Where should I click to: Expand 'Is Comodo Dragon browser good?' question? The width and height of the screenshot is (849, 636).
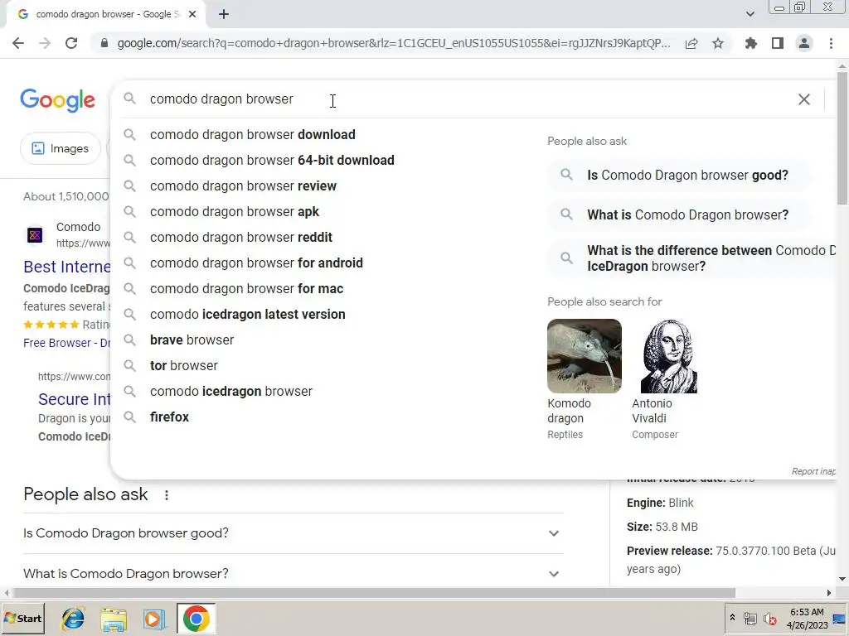coord(293,533)
